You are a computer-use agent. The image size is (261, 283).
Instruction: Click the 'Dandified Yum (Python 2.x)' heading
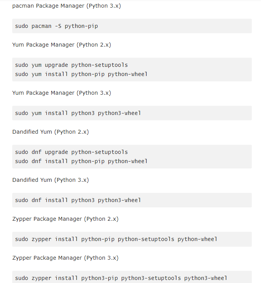tap(51, 132)
